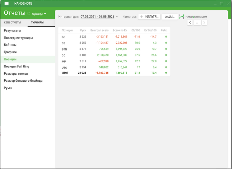Open the HAND2NOTE.COM logo link
The height and width of the screenshot is (169, 232).
(x=193, y=17)
